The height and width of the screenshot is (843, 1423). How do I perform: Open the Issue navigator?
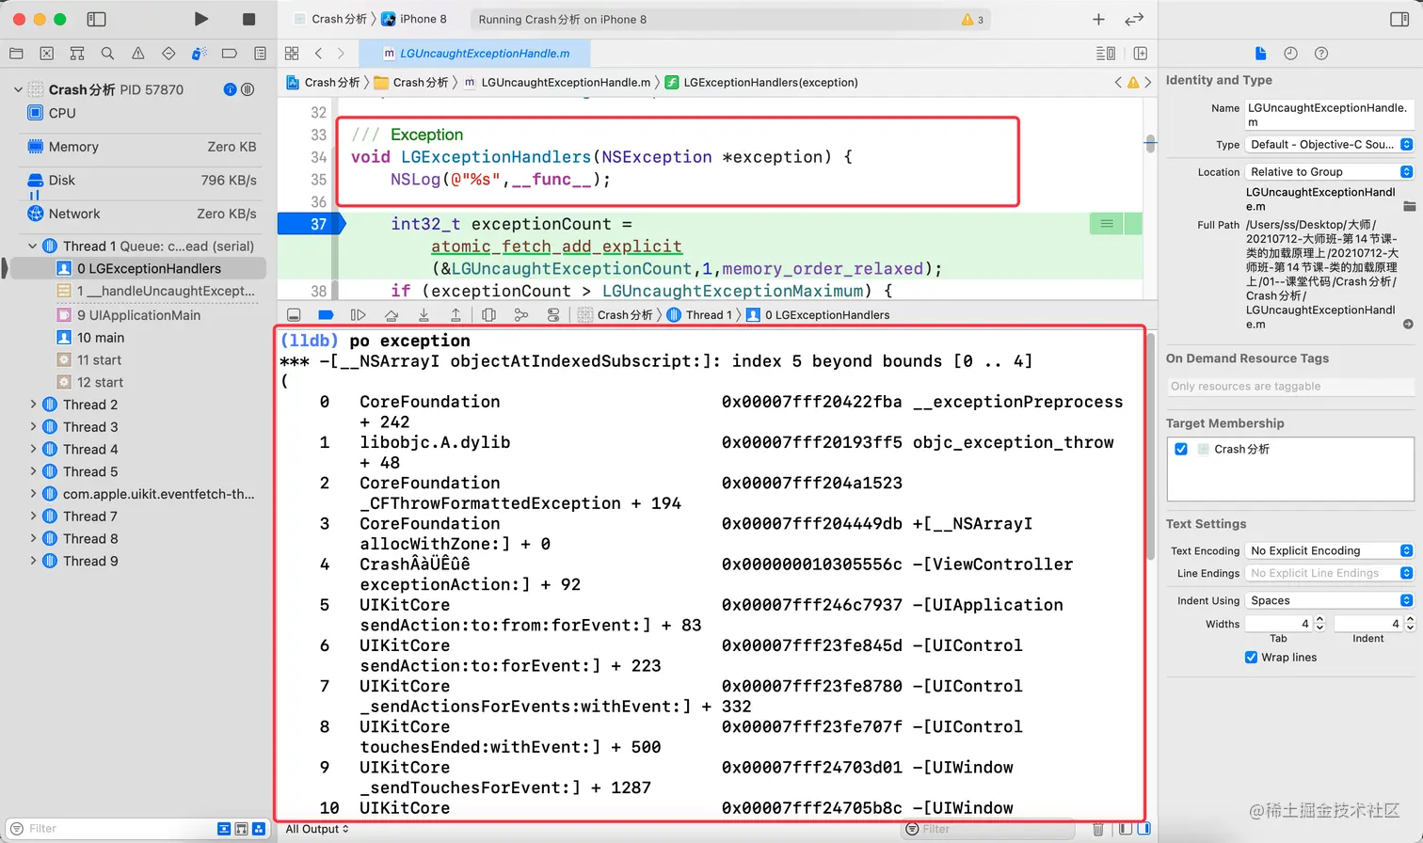pyautogui.click(x=138, y=54)
